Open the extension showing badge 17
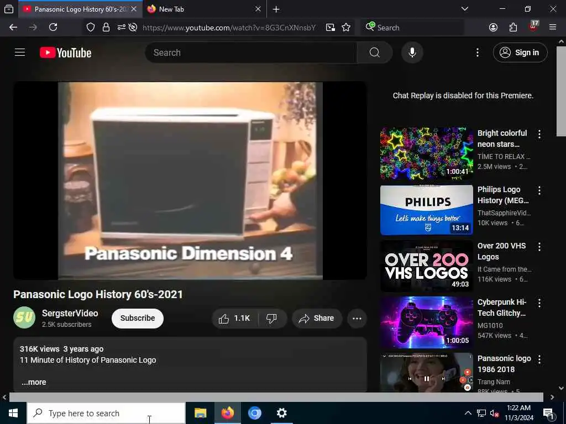 (x=533, y=26)
